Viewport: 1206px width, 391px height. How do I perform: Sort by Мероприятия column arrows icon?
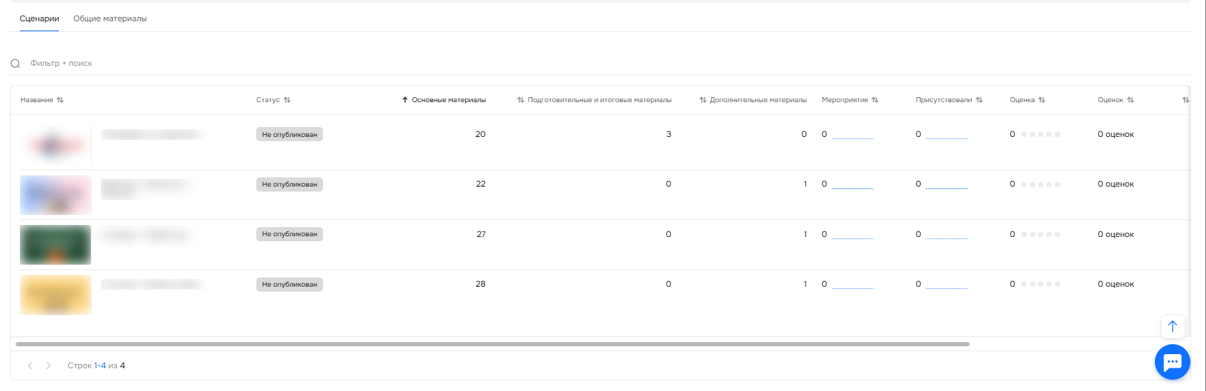tap(875, 100)
